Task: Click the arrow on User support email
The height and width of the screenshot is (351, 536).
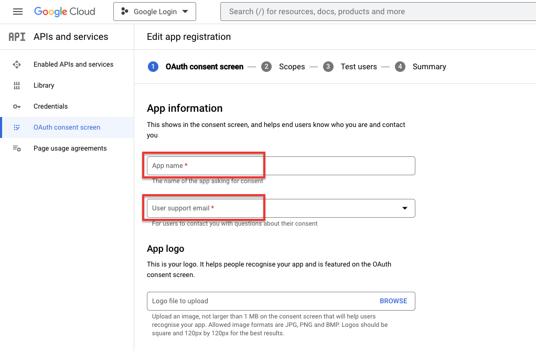Action: [x=405, y=208]
